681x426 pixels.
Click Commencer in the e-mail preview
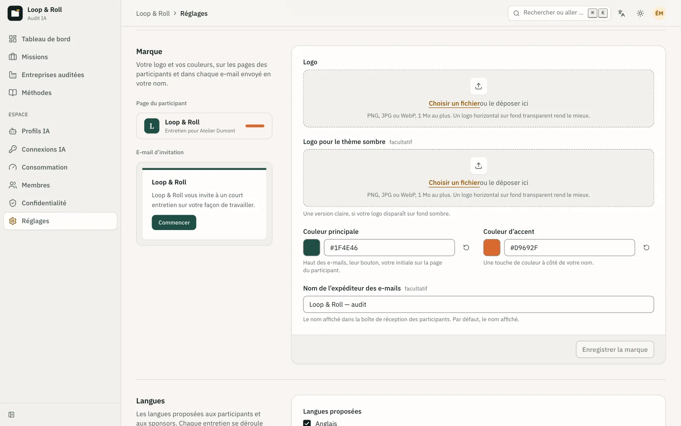tap(174, 222)
